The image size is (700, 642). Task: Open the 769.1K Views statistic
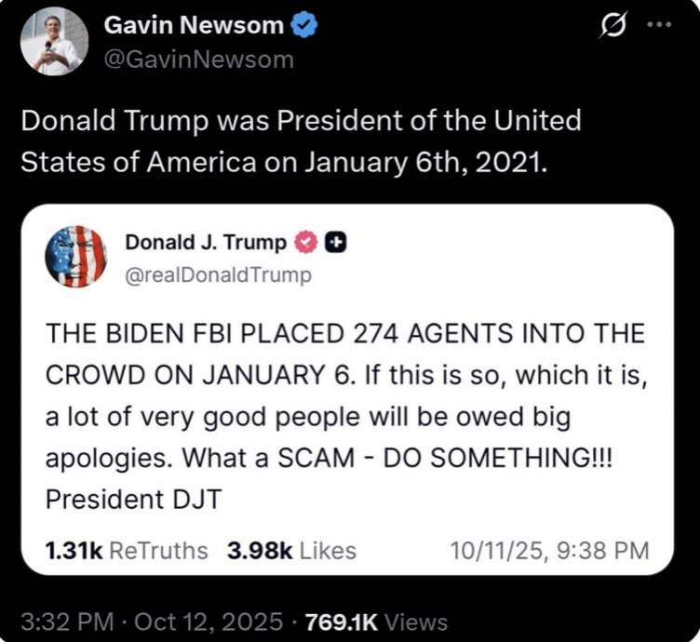coord(376,622)
